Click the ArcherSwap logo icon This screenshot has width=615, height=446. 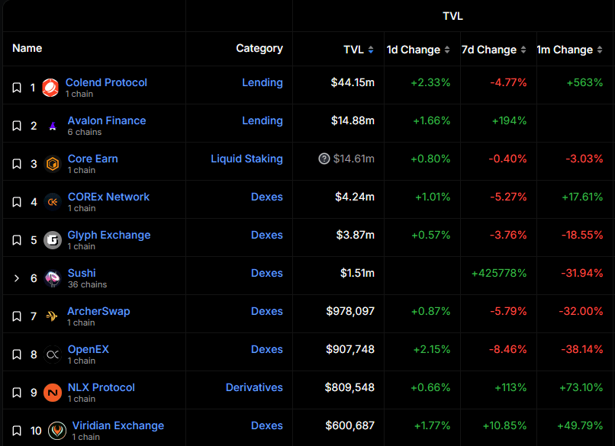point(53,316)
